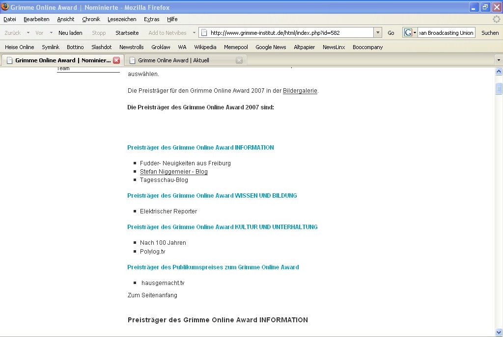
Task: Click the Suchen search button
Action: click(490, 33)
